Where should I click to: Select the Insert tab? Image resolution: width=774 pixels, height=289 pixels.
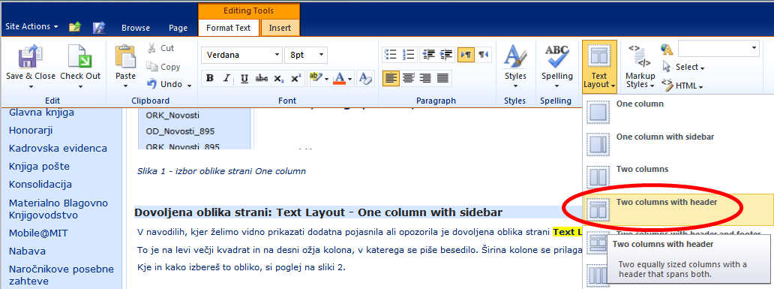point(280,29)
